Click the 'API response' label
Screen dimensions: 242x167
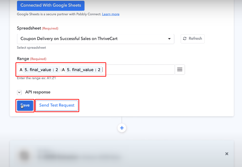[38, 92]
